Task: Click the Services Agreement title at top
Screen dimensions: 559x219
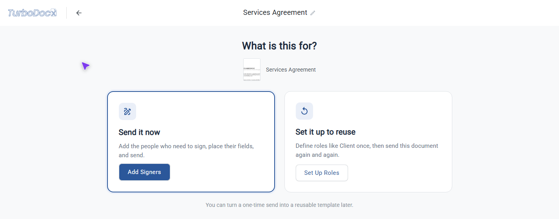Action: coord(275,13)
